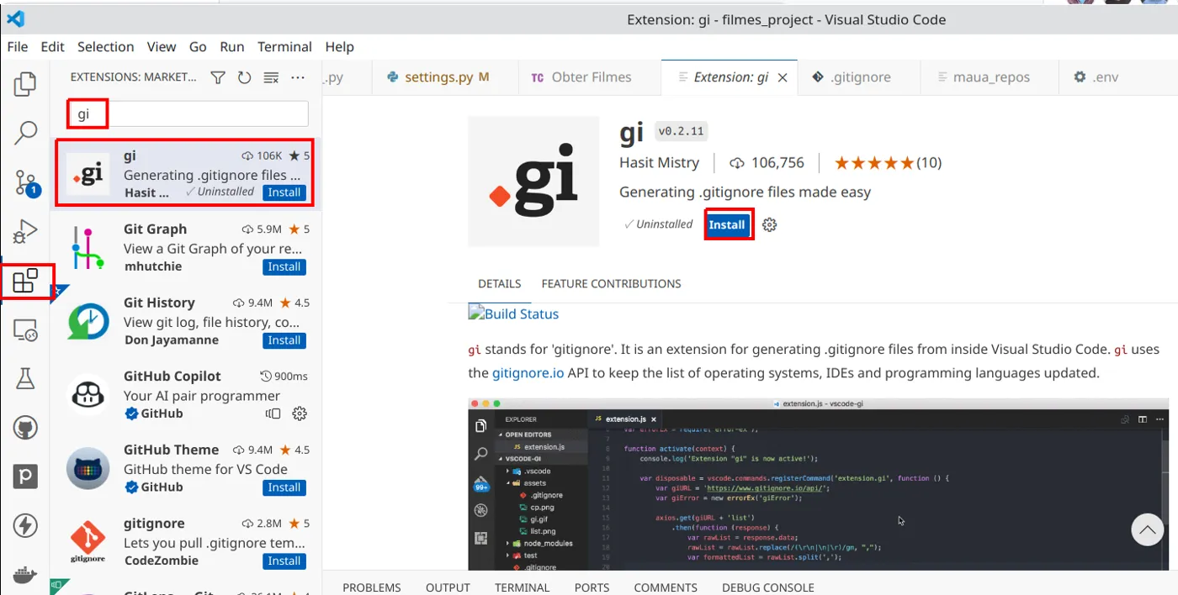Select the FEATURE CONTRIBUTIONS tab

pyautogui.click(x=611, y=284)
